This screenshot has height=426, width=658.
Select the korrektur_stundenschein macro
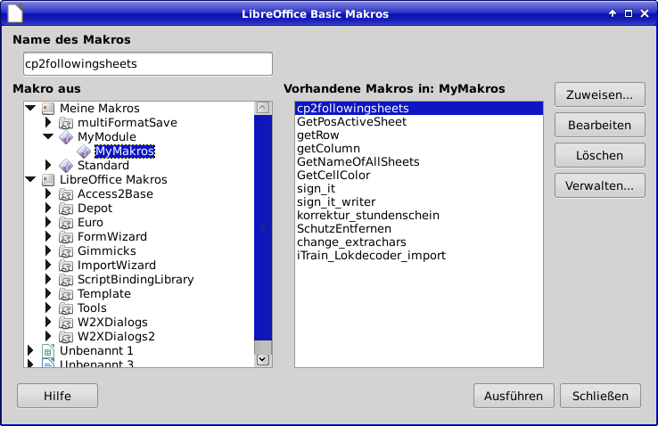367,216
